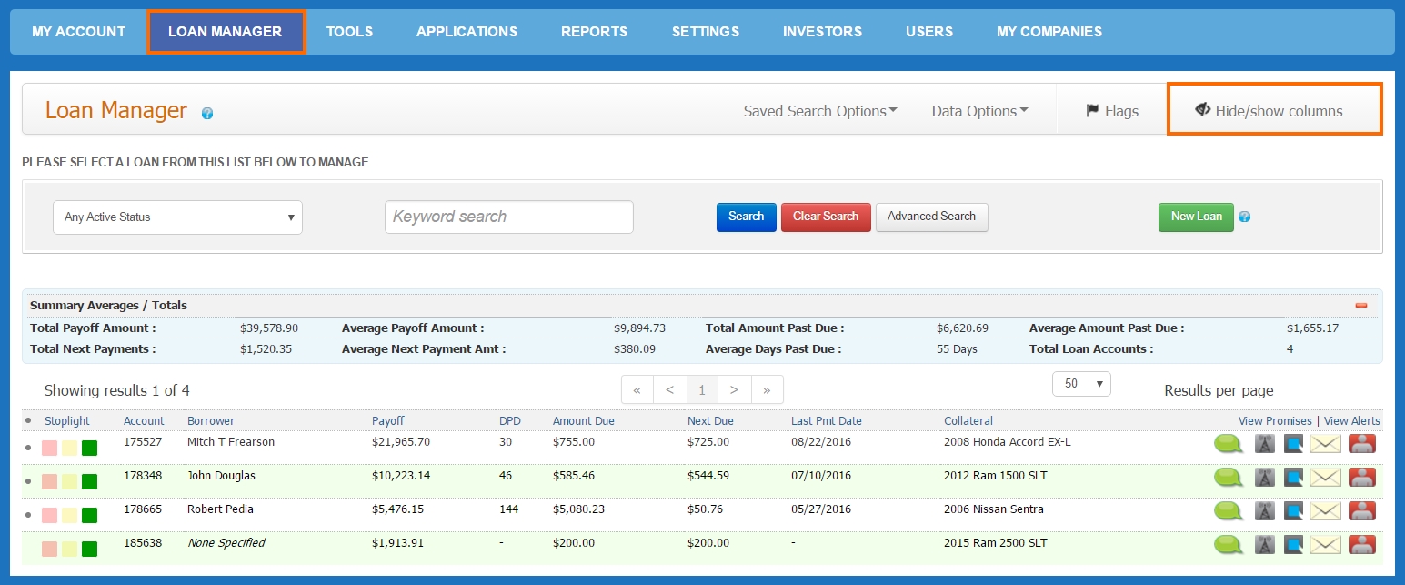This screenshot has width=1405, height=585.
Task: Click the green stoplight for account 185638
Action: tap(89, 549)
